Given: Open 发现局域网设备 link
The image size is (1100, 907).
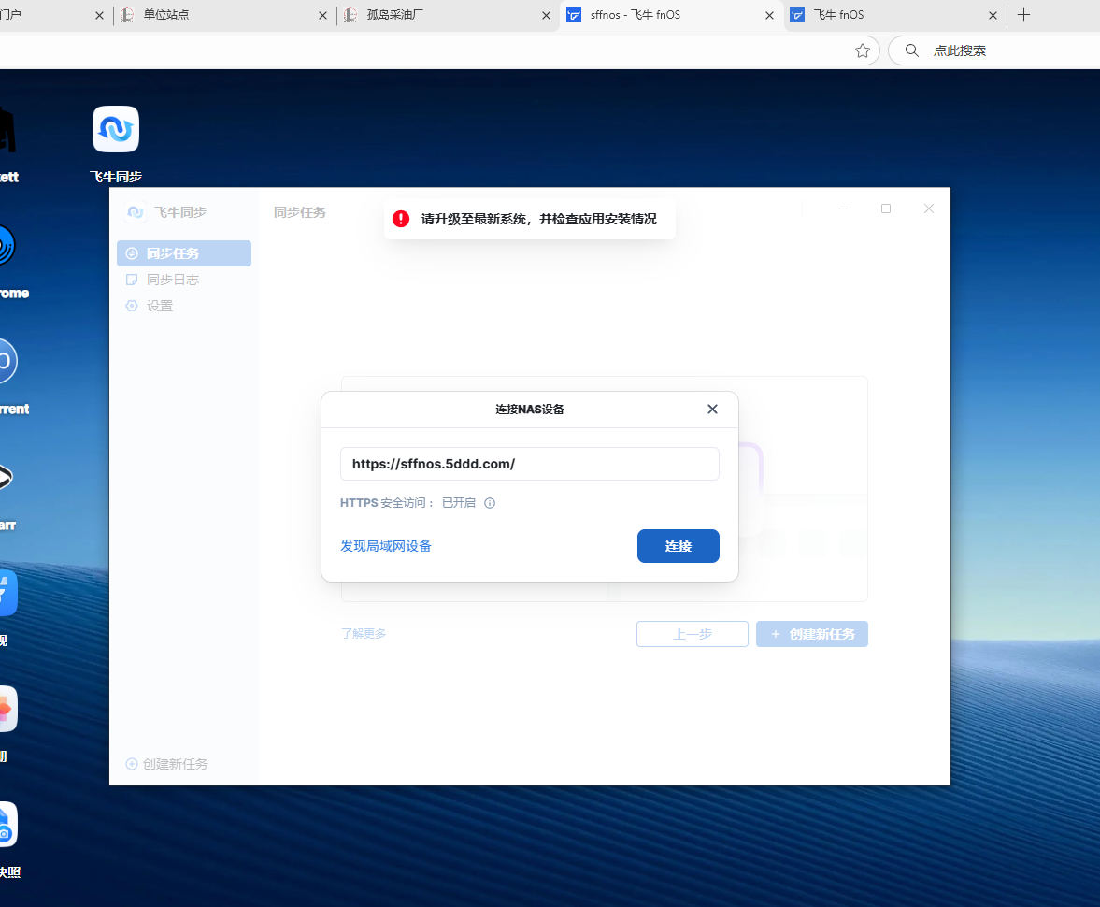Looking at the screenshot, I should pos(385,546).
